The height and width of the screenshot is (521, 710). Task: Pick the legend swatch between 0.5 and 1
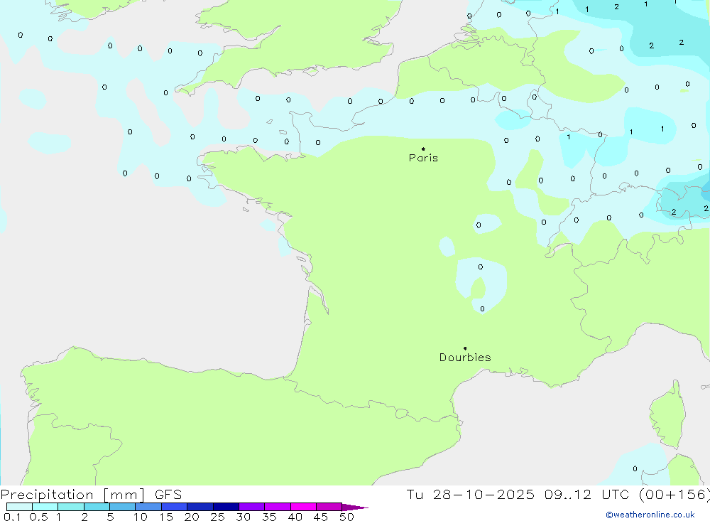pos(45,507)
